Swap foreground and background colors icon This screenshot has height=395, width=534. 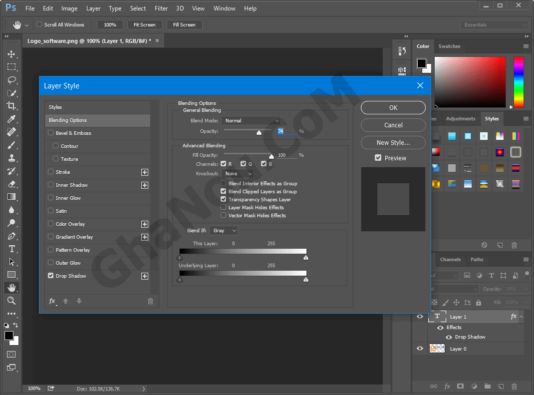point(15,325)
